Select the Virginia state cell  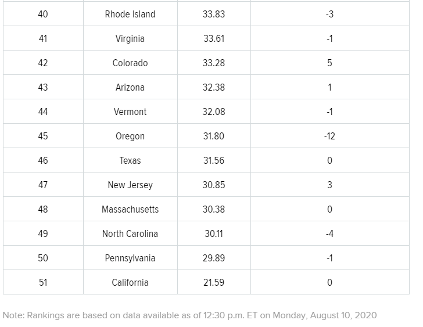click(x=130, y=38)
